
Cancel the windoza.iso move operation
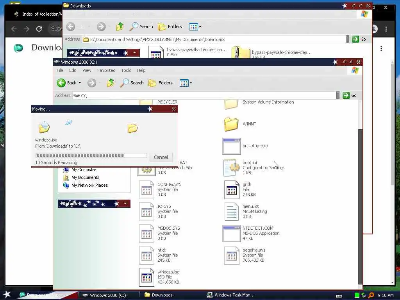point(161,157)
